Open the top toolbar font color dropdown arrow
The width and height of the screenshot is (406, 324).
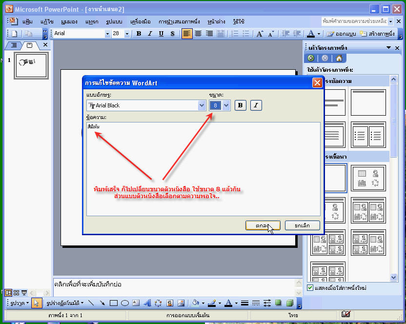click(x=319, y=34)
